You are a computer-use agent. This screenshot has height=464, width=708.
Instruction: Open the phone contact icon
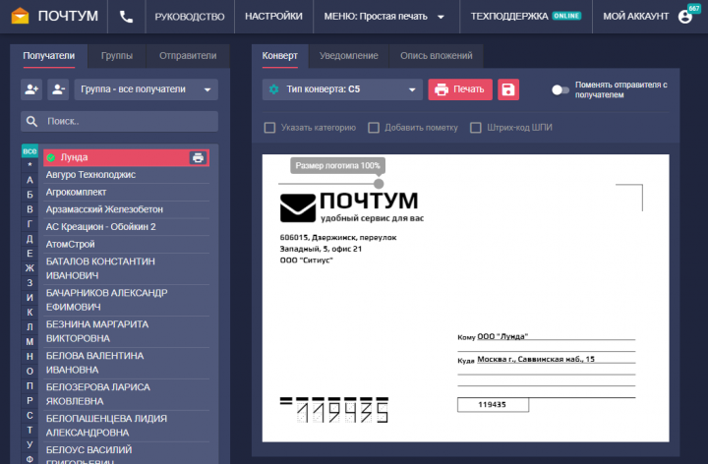click(126, 17)
